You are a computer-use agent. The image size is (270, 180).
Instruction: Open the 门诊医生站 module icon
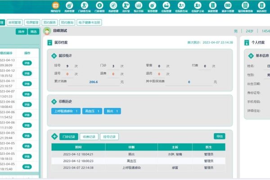[85, 5]
